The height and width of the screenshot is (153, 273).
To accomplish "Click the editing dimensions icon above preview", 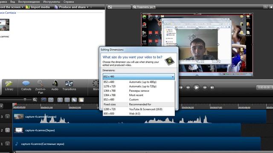I will click(110, 7).
